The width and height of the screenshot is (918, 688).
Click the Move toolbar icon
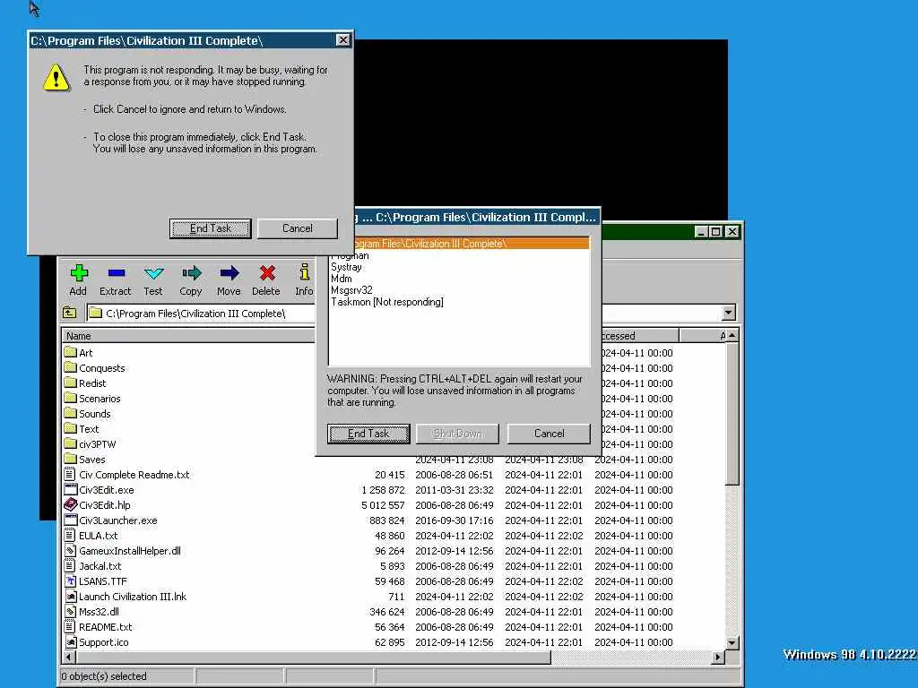[x=229, y=272]
